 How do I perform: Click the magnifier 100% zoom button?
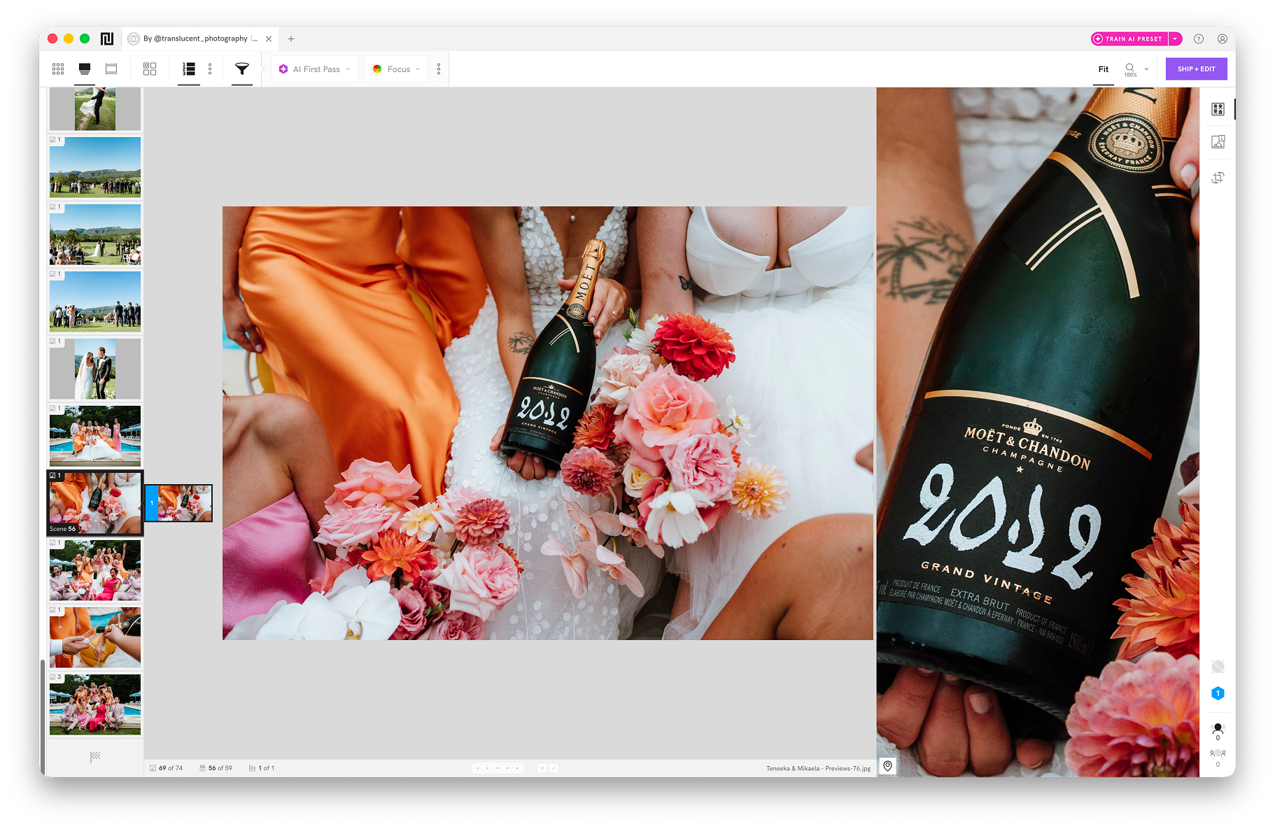pos(1130,69)
